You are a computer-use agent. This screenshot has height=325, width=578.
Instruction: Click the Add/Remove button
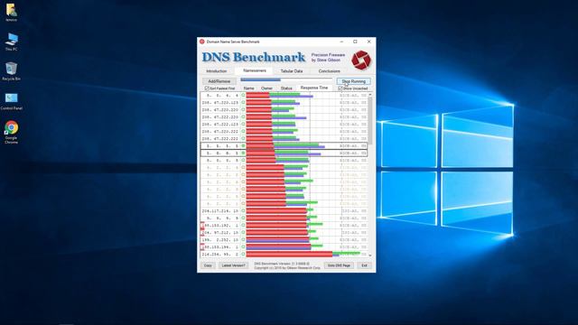point(219,81)
